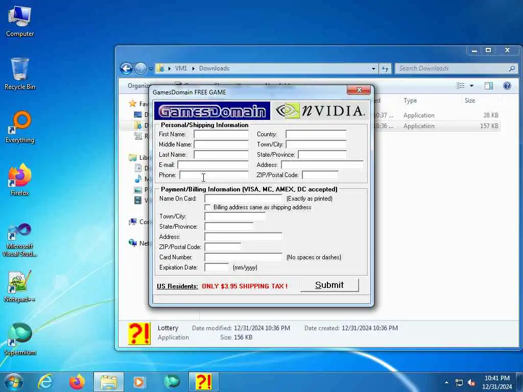Focus the Expiration Date field

[x=217, y=267]
